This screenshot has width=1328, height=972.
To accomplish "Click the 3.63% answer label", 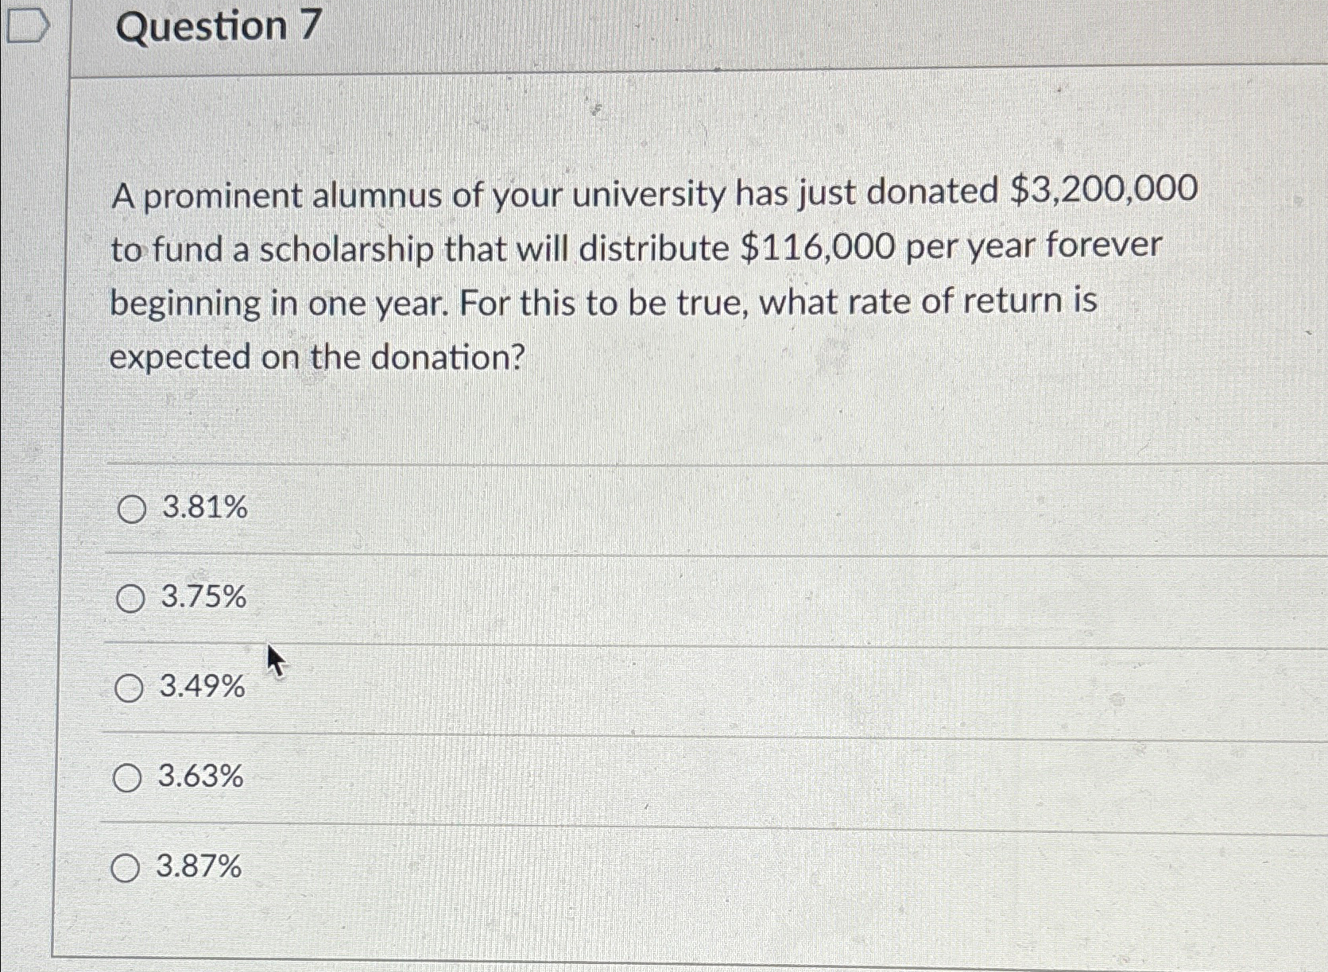I will pyautogui.click(x=201, y=776).
